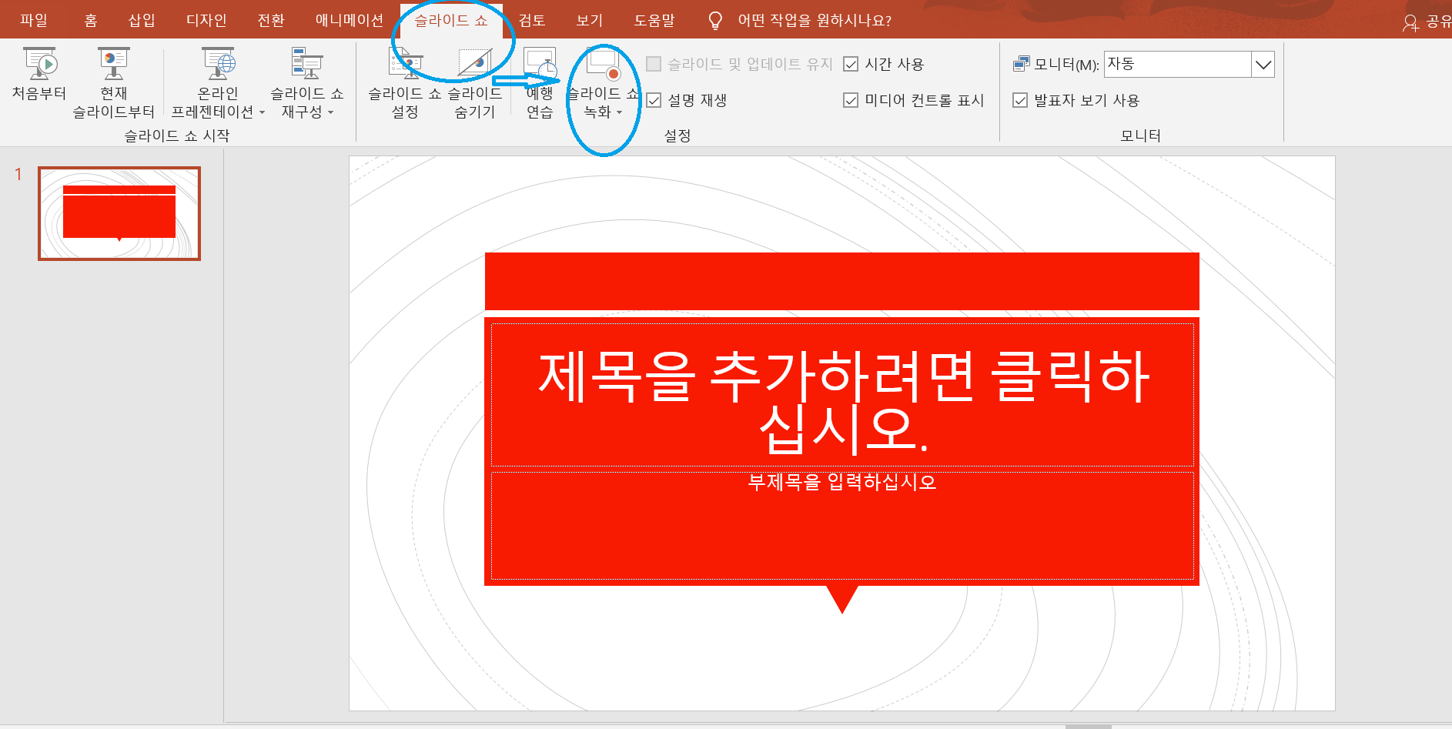1452x729 pixels.
Task: Click rehearse timings (예행 연습)
Action: [x=540, y=83]
